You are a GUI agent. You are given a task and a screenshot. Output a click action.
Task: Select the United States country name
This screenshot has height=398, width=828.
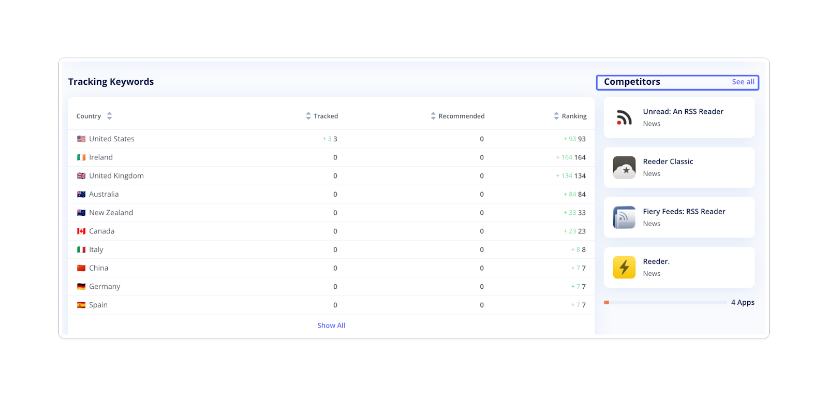112,139
